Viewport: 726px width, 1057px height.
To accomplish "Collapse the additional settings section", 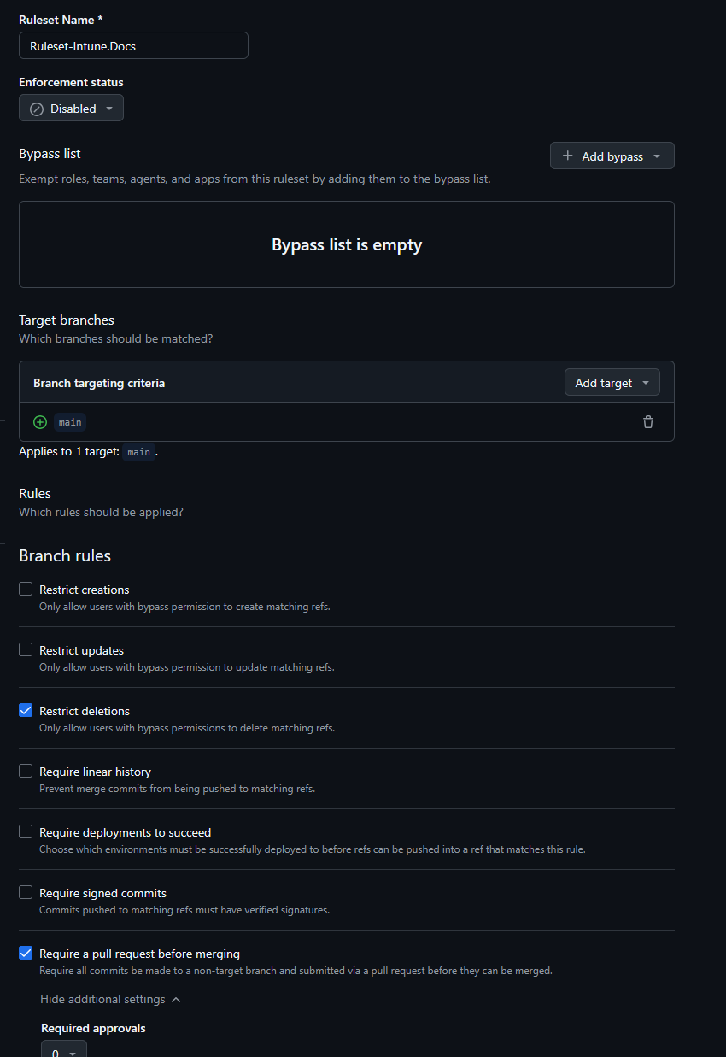I will (109, 998).
